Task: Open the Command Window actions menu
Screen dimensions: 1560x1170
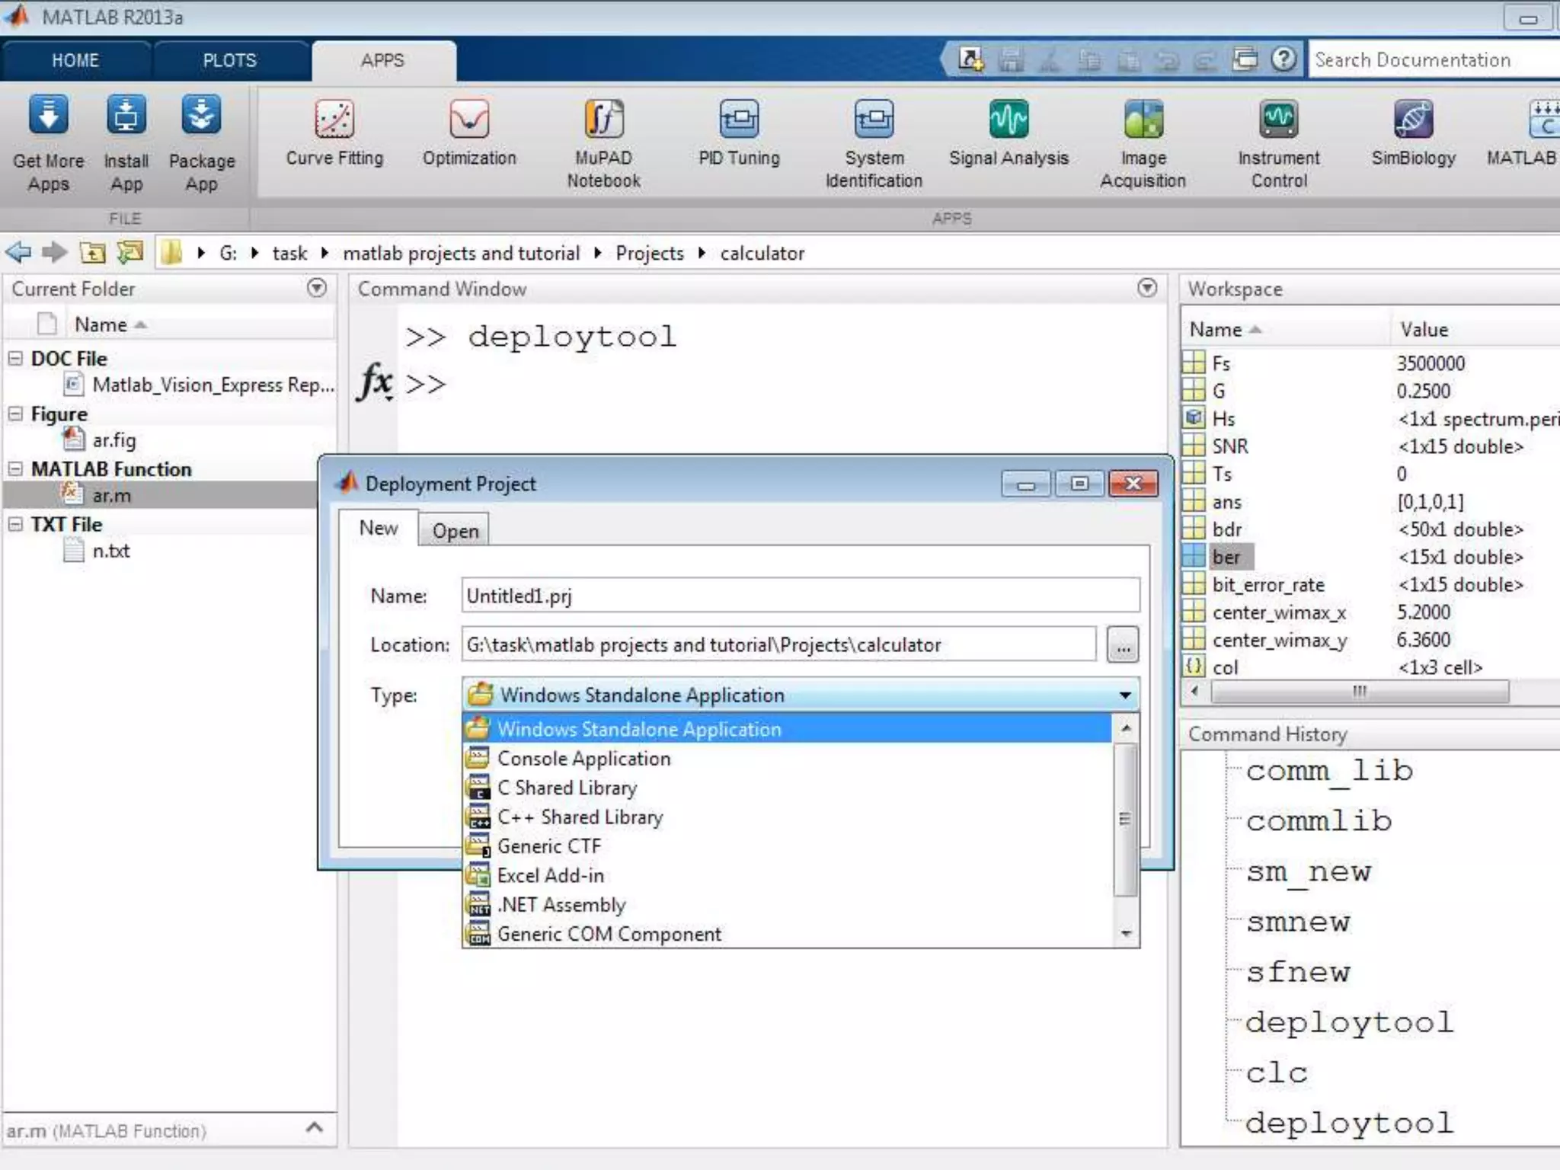Action: tap(1147, 288)
